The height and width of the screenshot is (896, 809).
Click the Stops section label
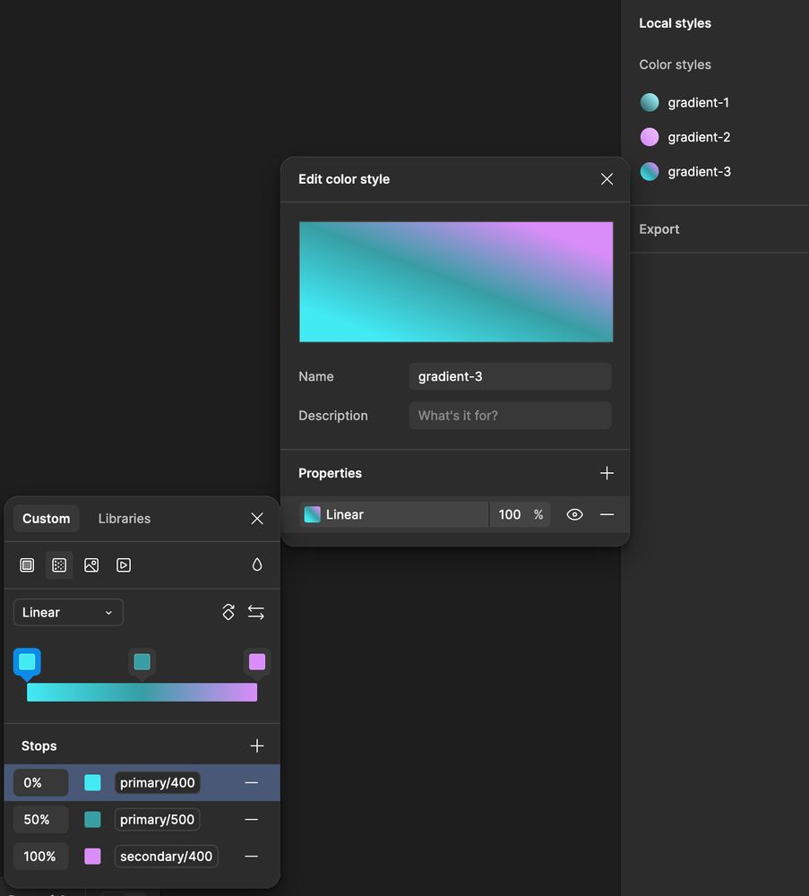pos(39,745)
